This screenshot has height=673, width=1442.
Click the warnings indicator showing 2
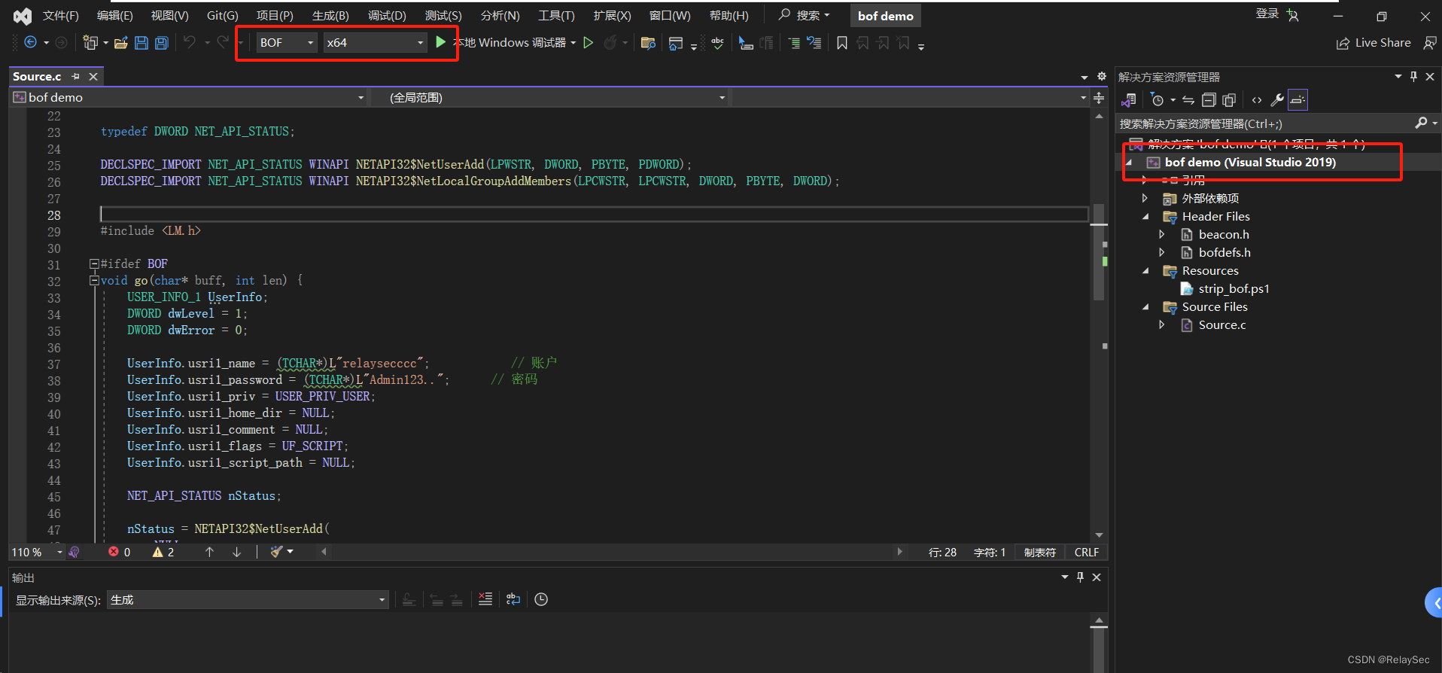163,552
